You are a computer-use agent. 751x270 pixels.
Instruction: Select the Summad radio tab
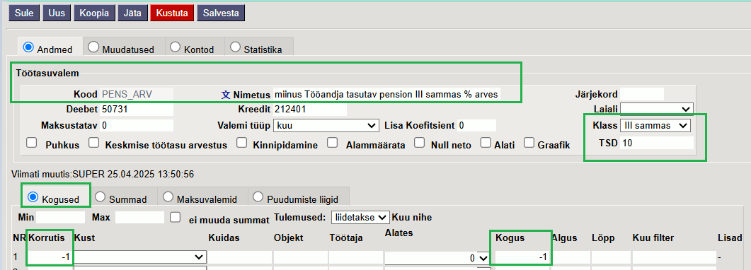click(121, 199)
